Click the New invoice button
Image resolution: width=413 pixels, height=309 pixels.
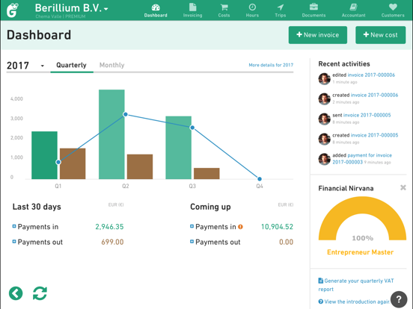(x=318, y=35)
